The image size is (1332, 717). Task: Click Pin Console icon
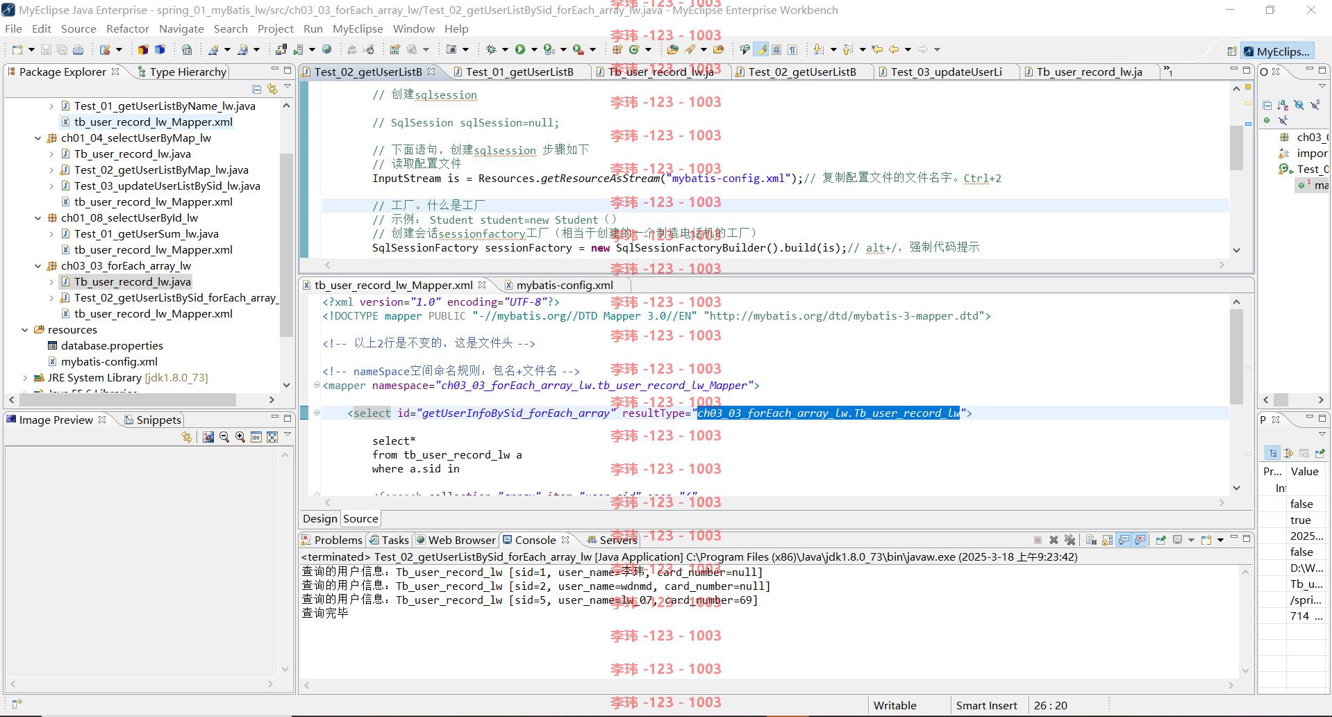coord(1160,540)
